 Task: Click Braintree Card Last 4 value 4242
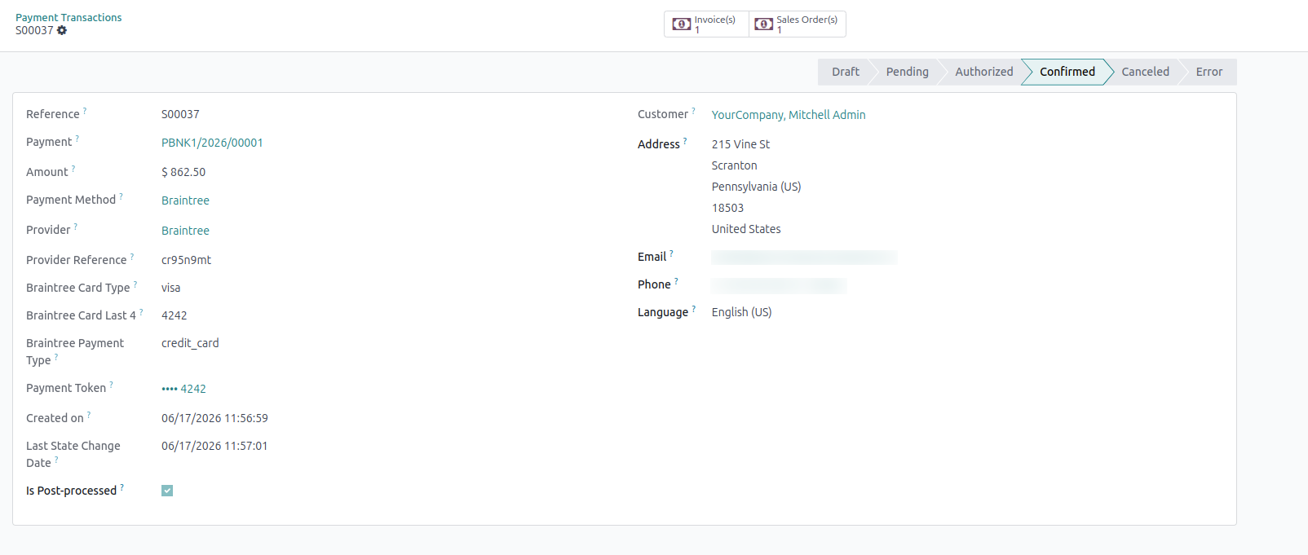(175, 315)
